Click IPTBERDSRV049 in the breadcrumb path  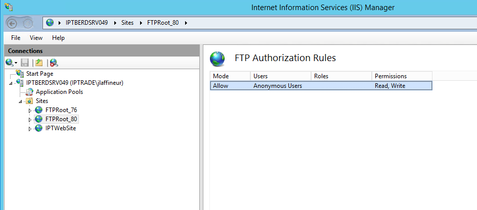coord(86,22)
